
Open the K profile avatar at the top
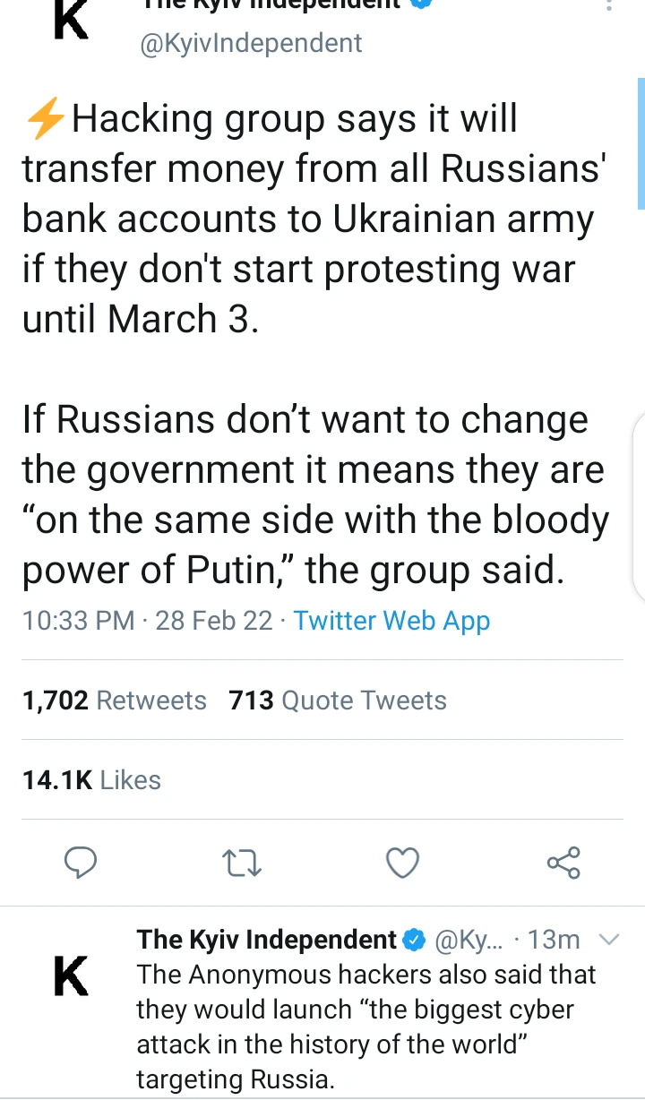(72, 20)
